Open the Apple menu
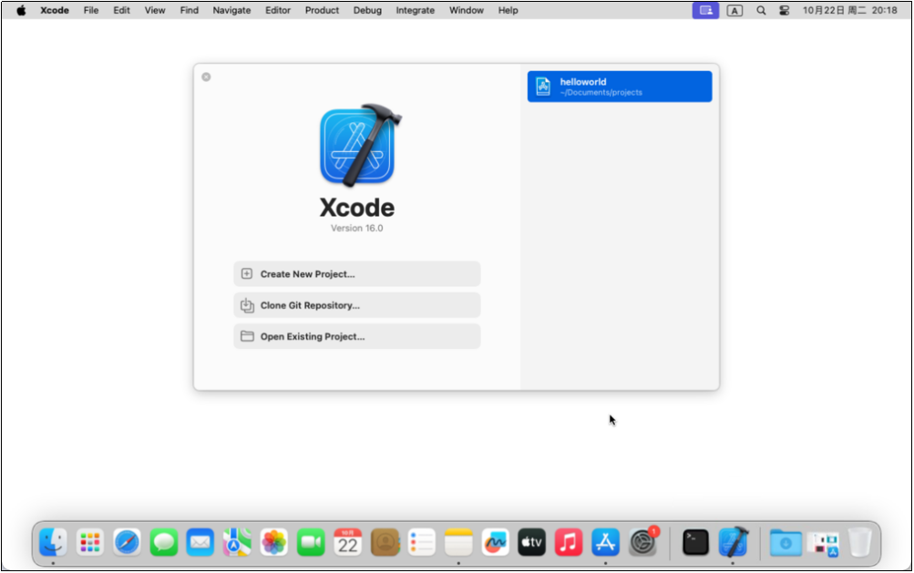 (x=21, y=11)
